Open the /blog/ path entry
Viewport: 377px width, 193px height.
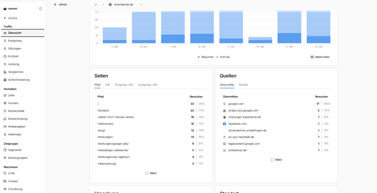click(101, 130)
